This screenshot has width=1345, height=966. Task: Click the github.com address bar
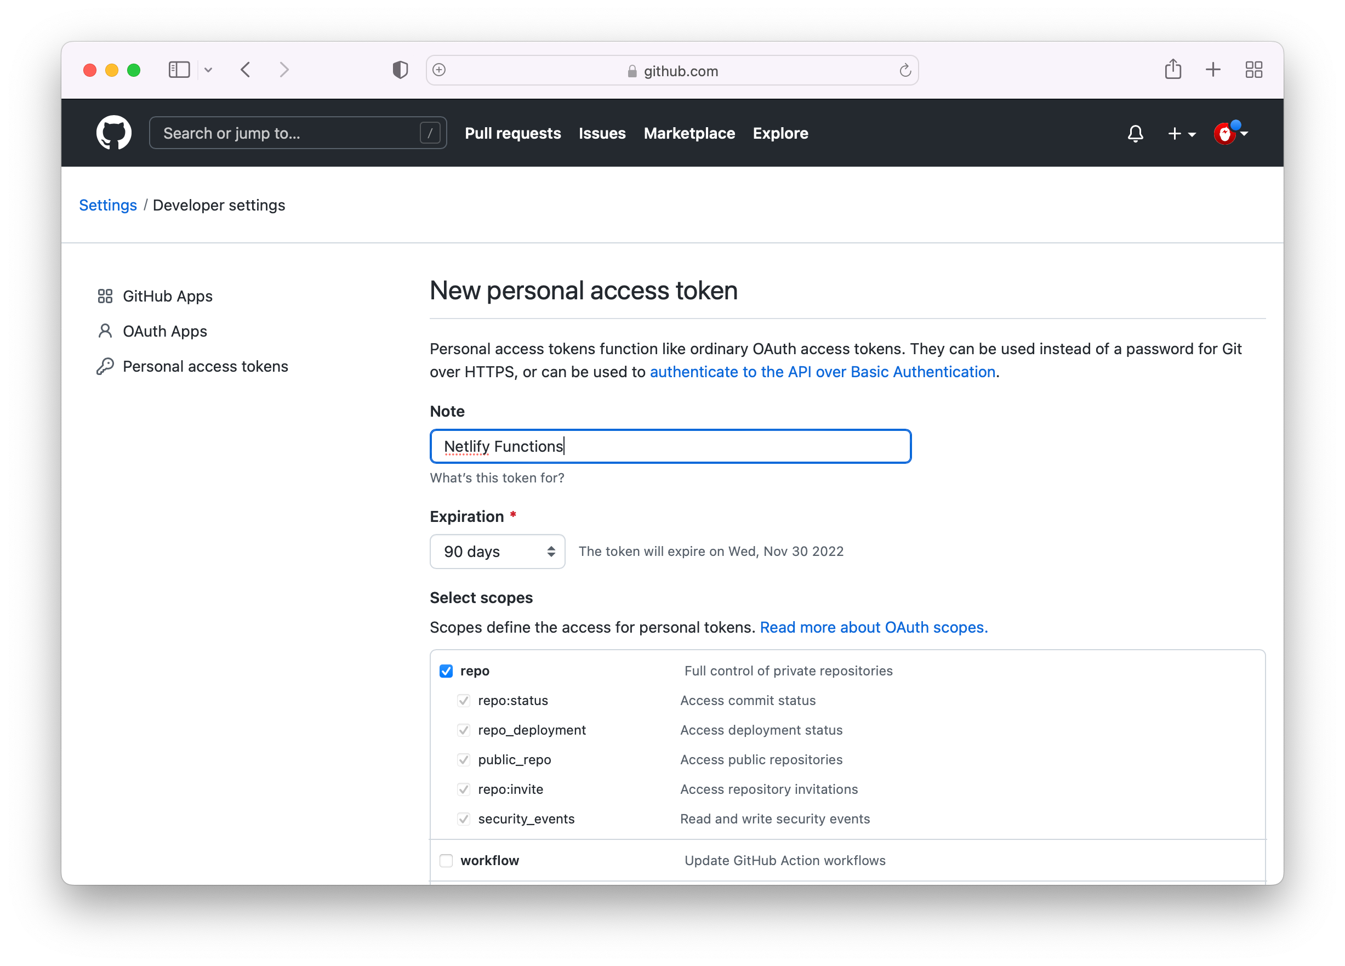[x=672, y=71]
